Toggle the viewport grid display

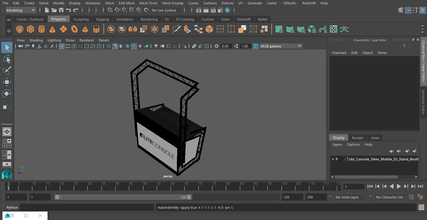[62, 46]
